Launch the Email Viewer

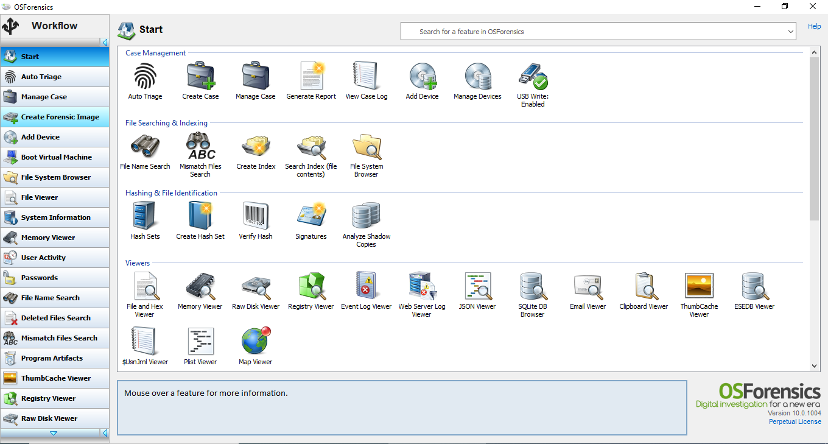coord(589,287)
